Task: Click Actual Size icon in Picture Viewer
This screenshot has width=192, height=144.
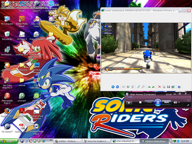Action: 128,87
